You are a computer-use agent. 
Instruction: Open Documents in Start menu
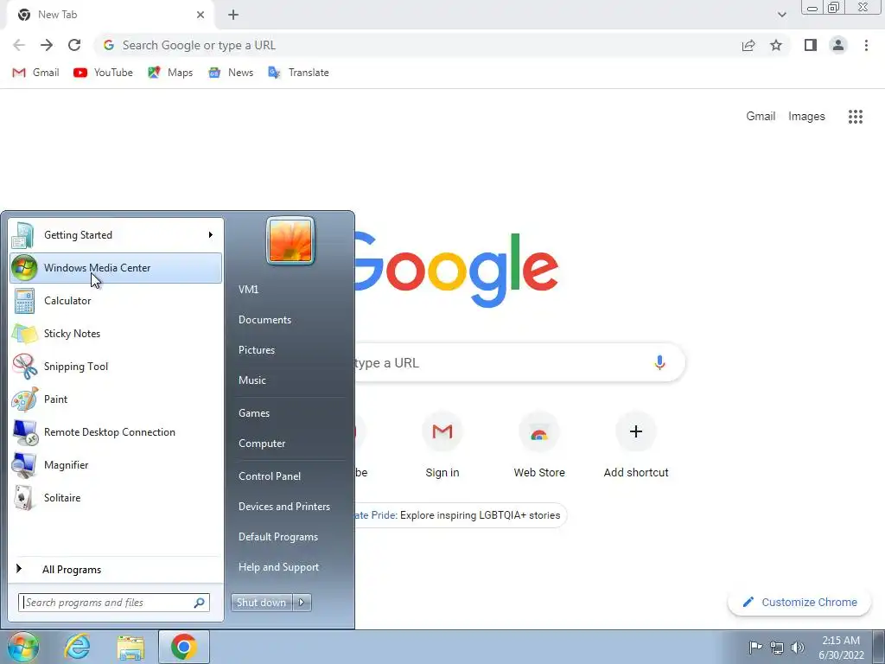pos(264,320)
